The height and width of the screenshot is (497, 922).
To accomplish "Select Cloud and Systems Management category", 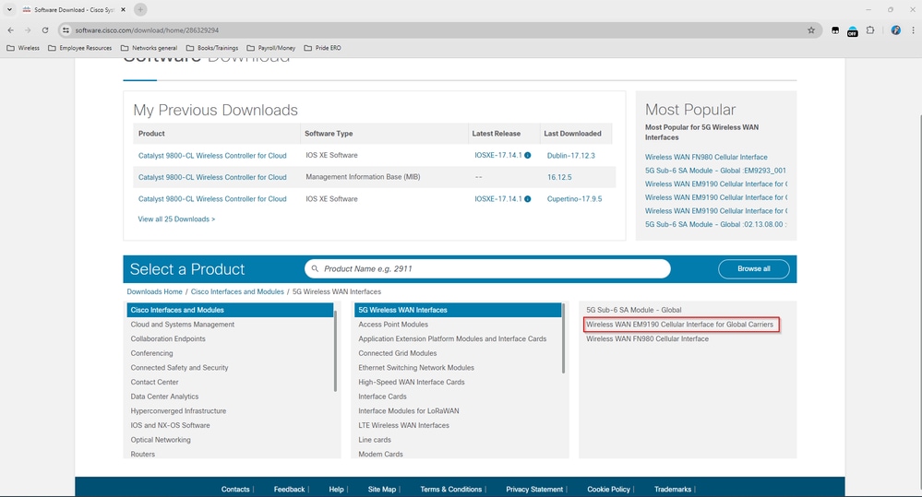I will tap(183, 325).
